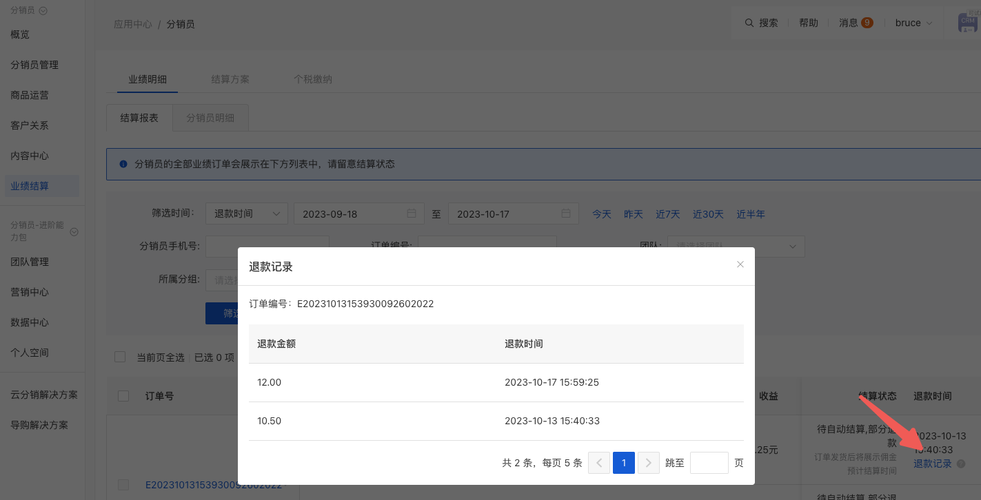Close the 退款记录 dialog
This screenshot has width=981, height=500.
(740, 264)
